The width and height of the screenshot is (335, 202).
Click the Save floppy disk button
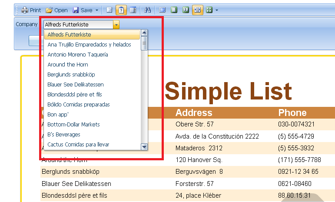[x=82, y=10]
